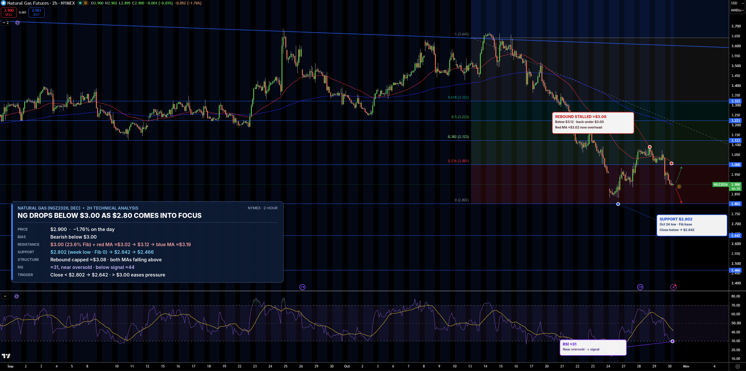Collapse the indicator legend showing 2
This screenshot has width=746, height=371.
[x=6, y=23]
